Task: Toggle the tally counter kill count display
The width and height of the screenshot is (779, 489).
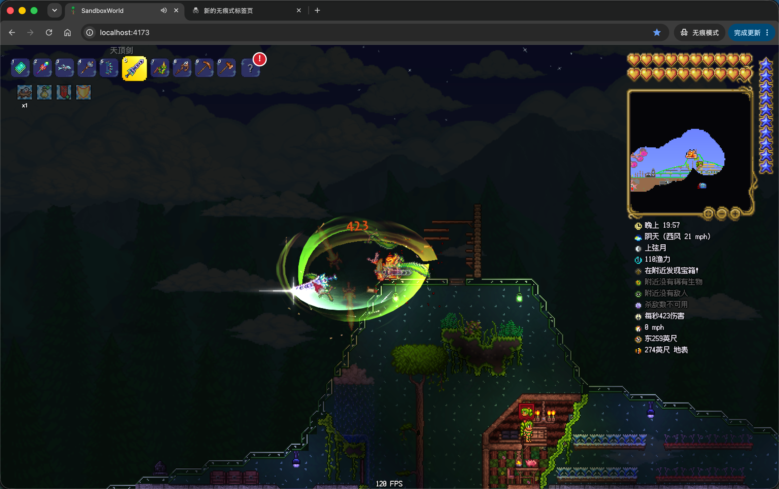Action: pos(638,305)
